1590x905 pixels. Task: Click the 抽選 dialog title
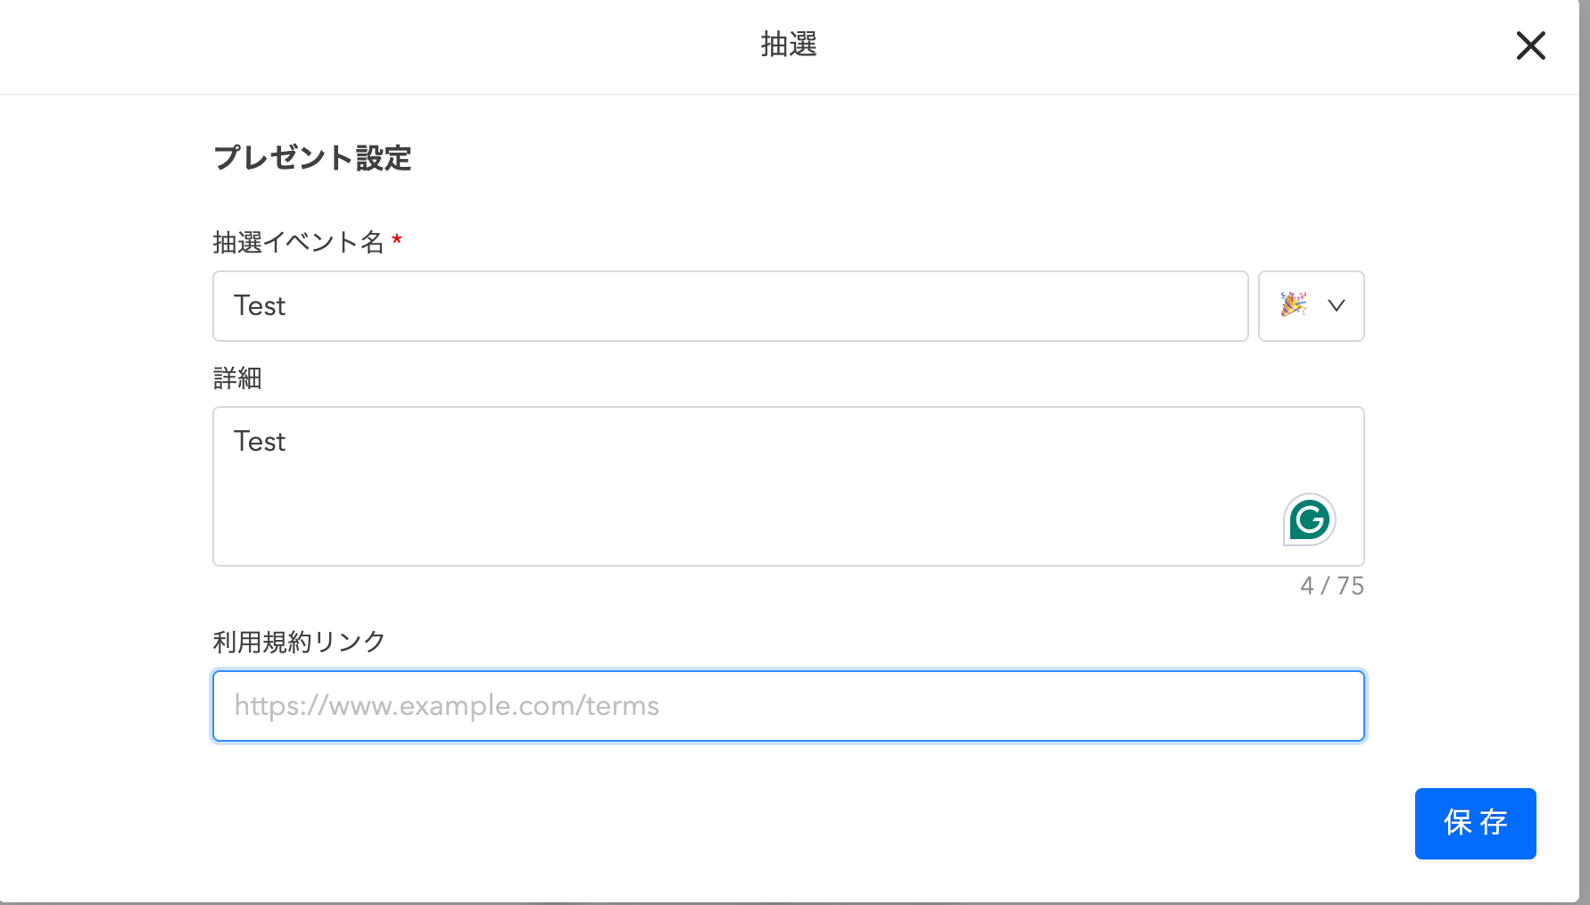pos(789,44)
